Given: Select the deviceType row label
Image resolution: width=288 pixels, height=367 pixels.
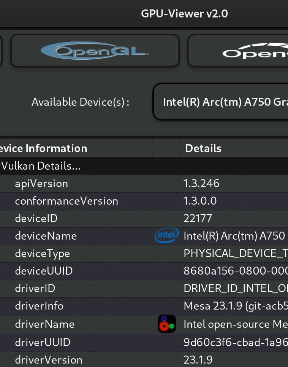Looking at the screenshot, I should (x=42, y=254).
